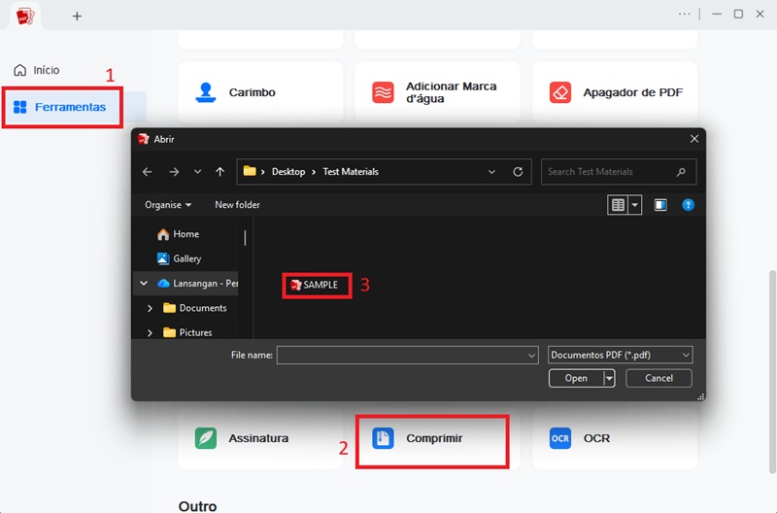
Task: Click the blue OCR icon
Action: click(x=560, y=438)
